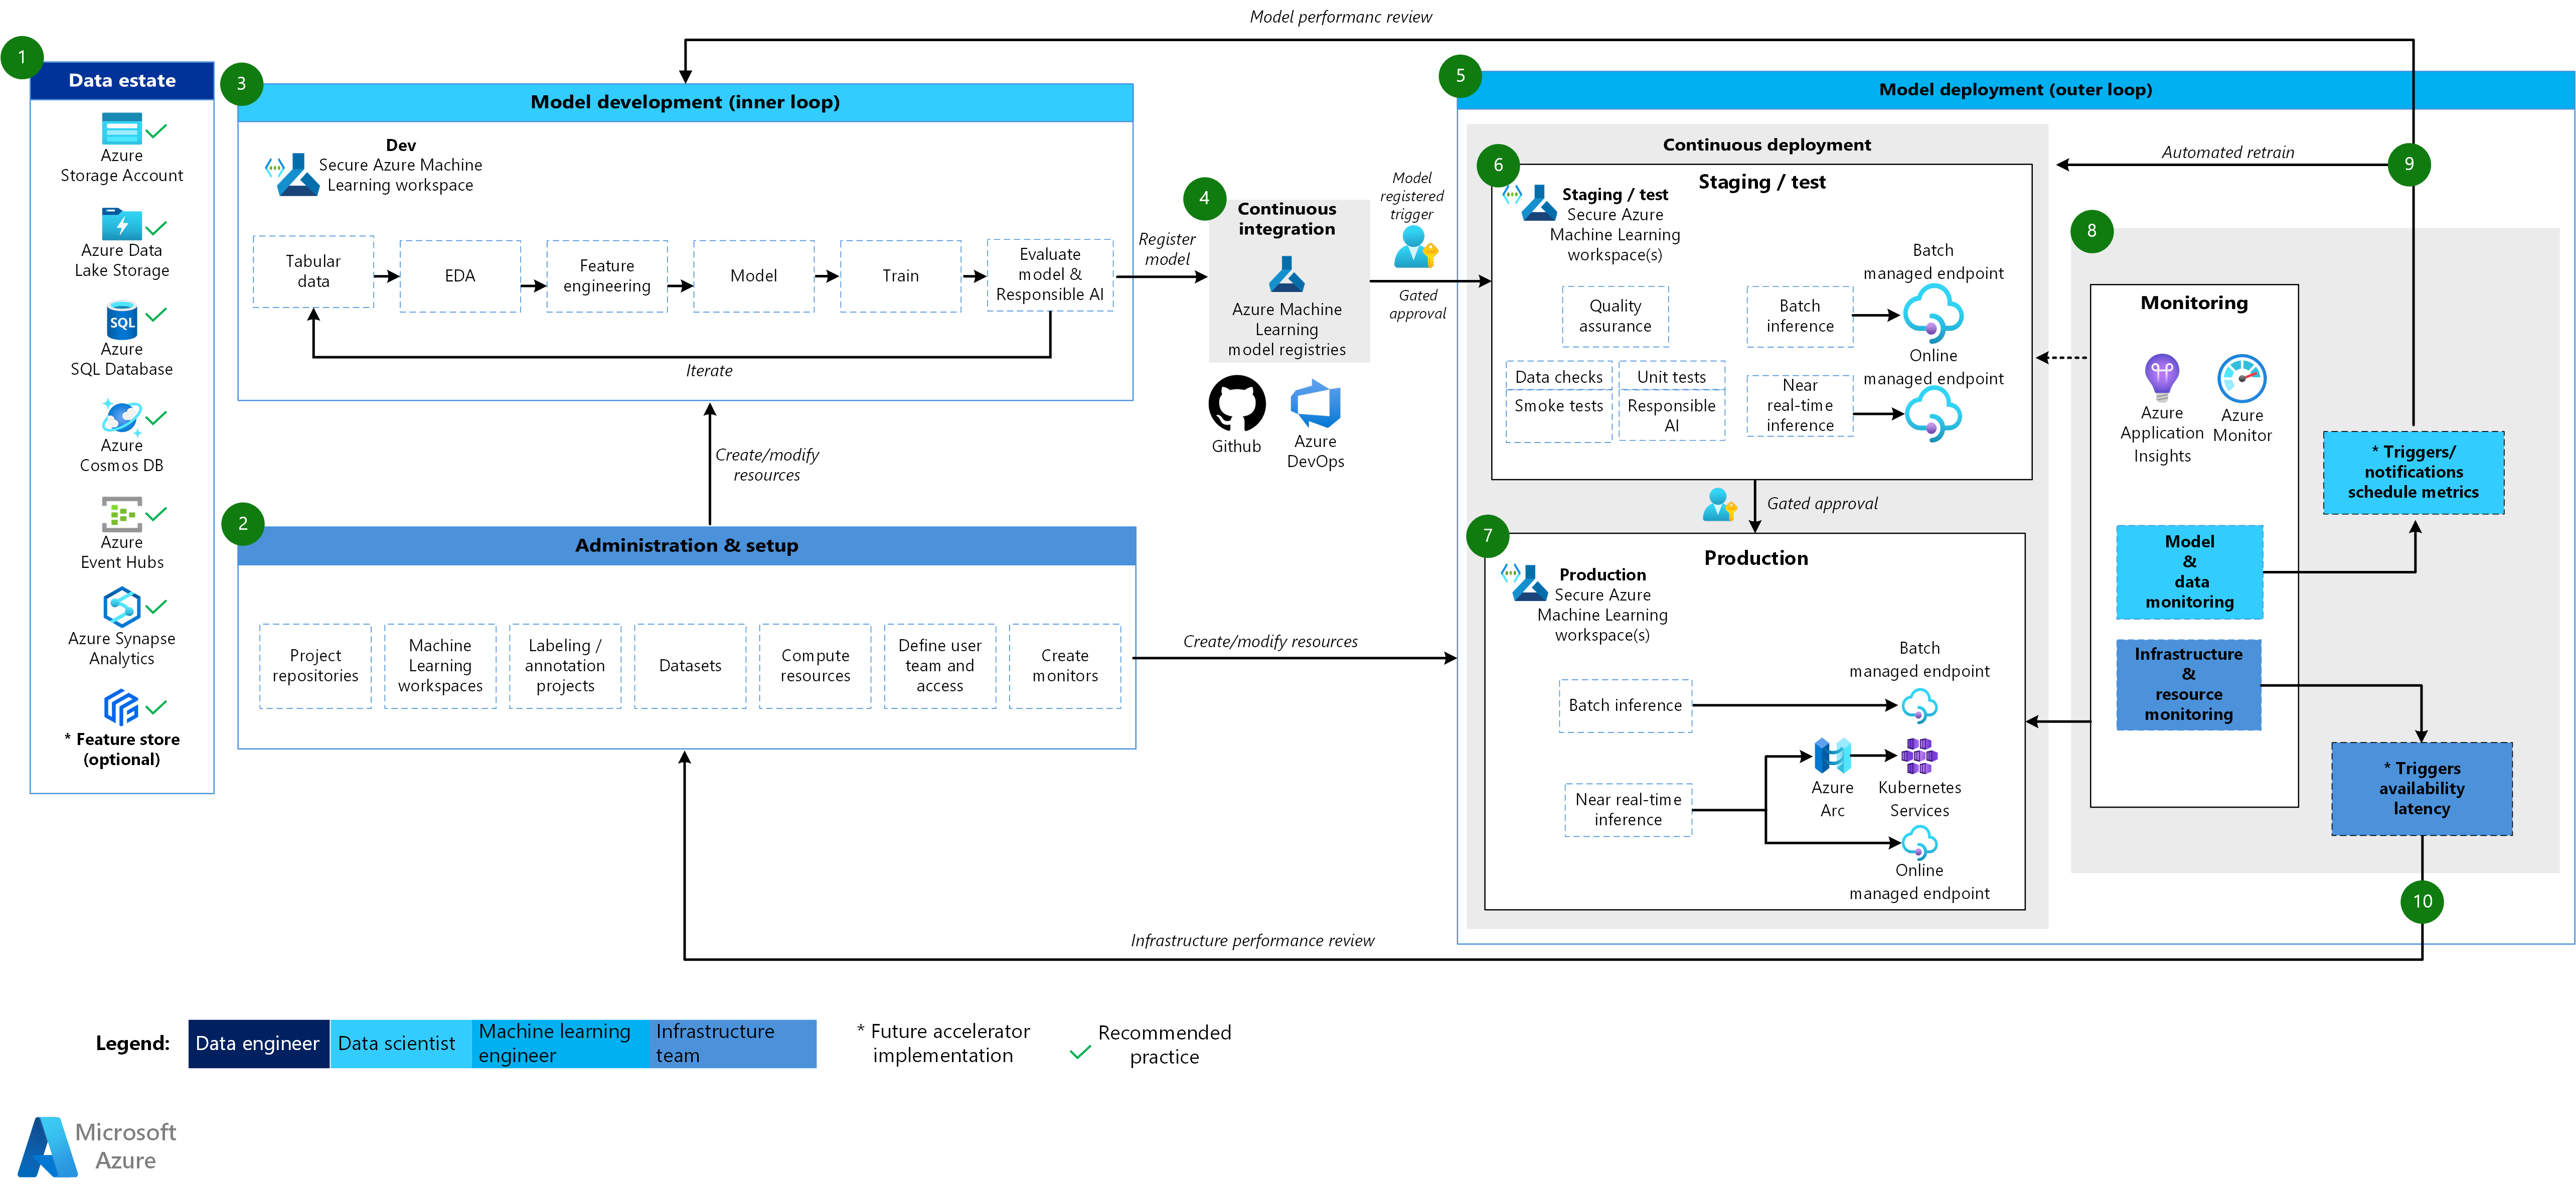Click the Recommended practice legend checkmark
This screenshot has width=2576, height=1186.
(x=1080, y=1052)
